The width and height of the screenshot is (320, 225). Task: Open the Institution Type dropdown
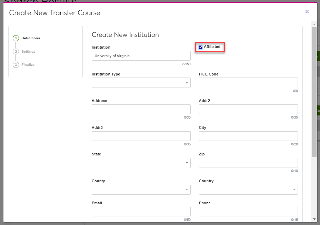point(141,83)
